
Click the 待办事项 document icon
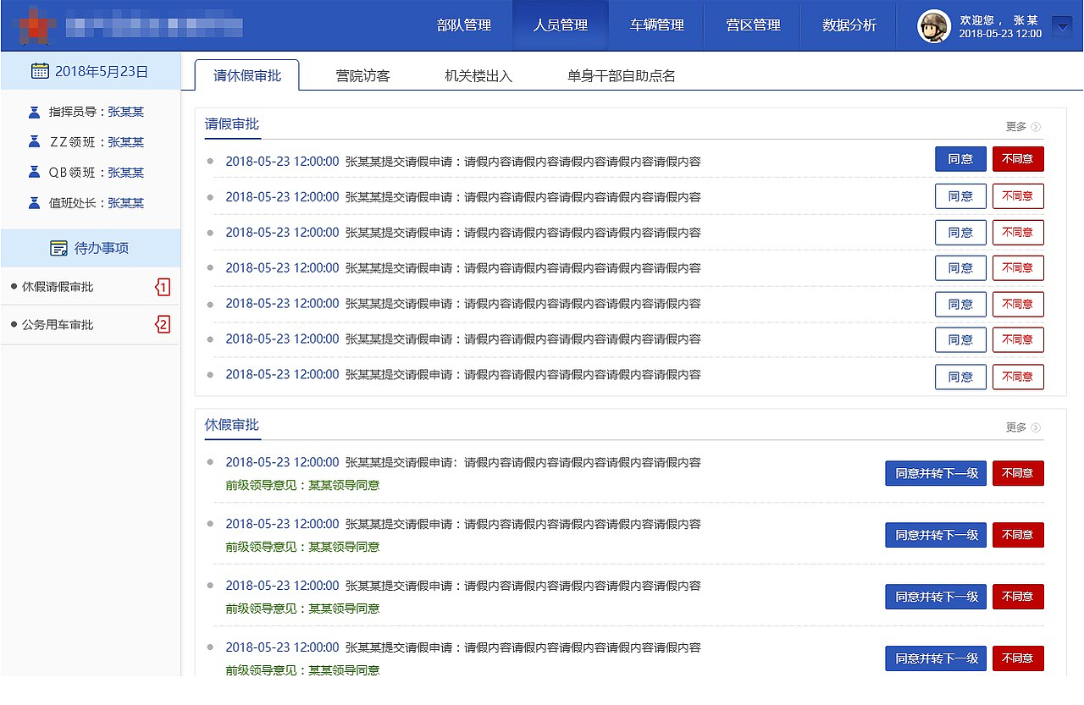point(59,247)
